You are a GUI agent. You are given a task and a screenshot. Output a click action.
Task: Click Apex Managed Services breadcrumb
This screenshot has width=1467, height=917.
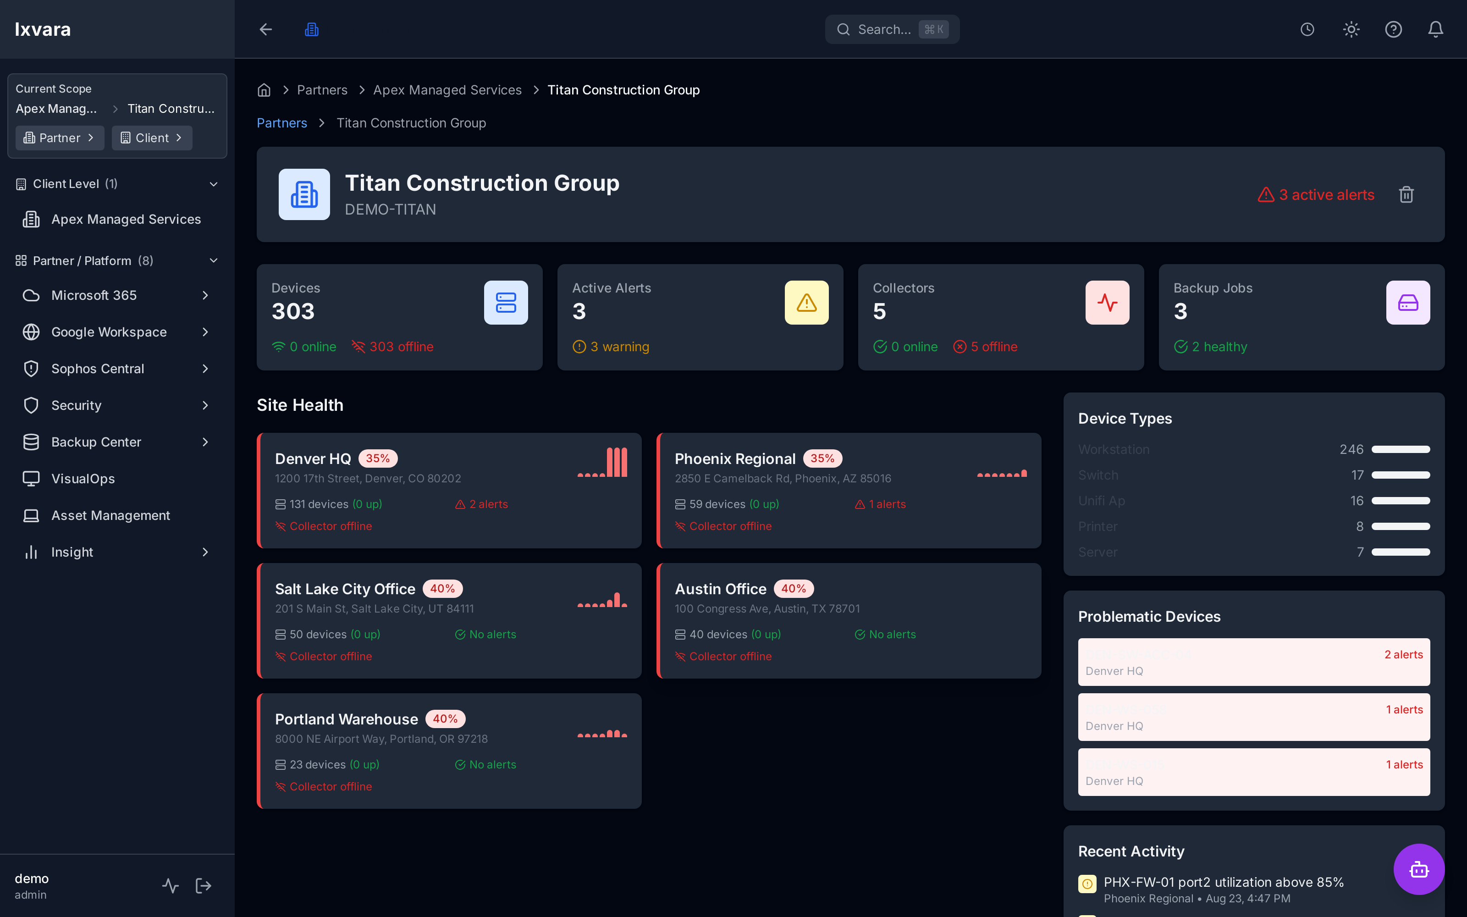[447, 90]
